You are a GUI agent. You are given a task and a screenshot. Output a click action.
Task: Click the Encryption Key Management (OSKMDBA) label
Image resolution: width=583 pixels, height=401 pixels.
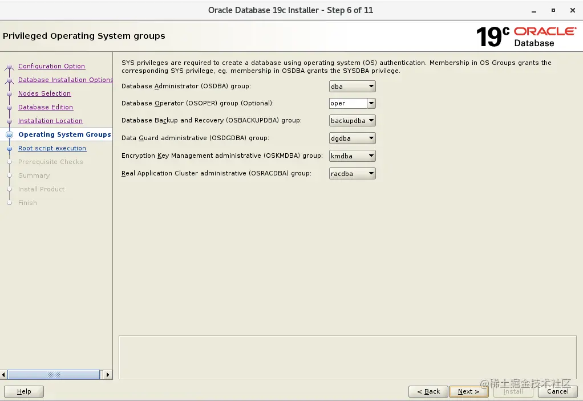coord(222,156)
